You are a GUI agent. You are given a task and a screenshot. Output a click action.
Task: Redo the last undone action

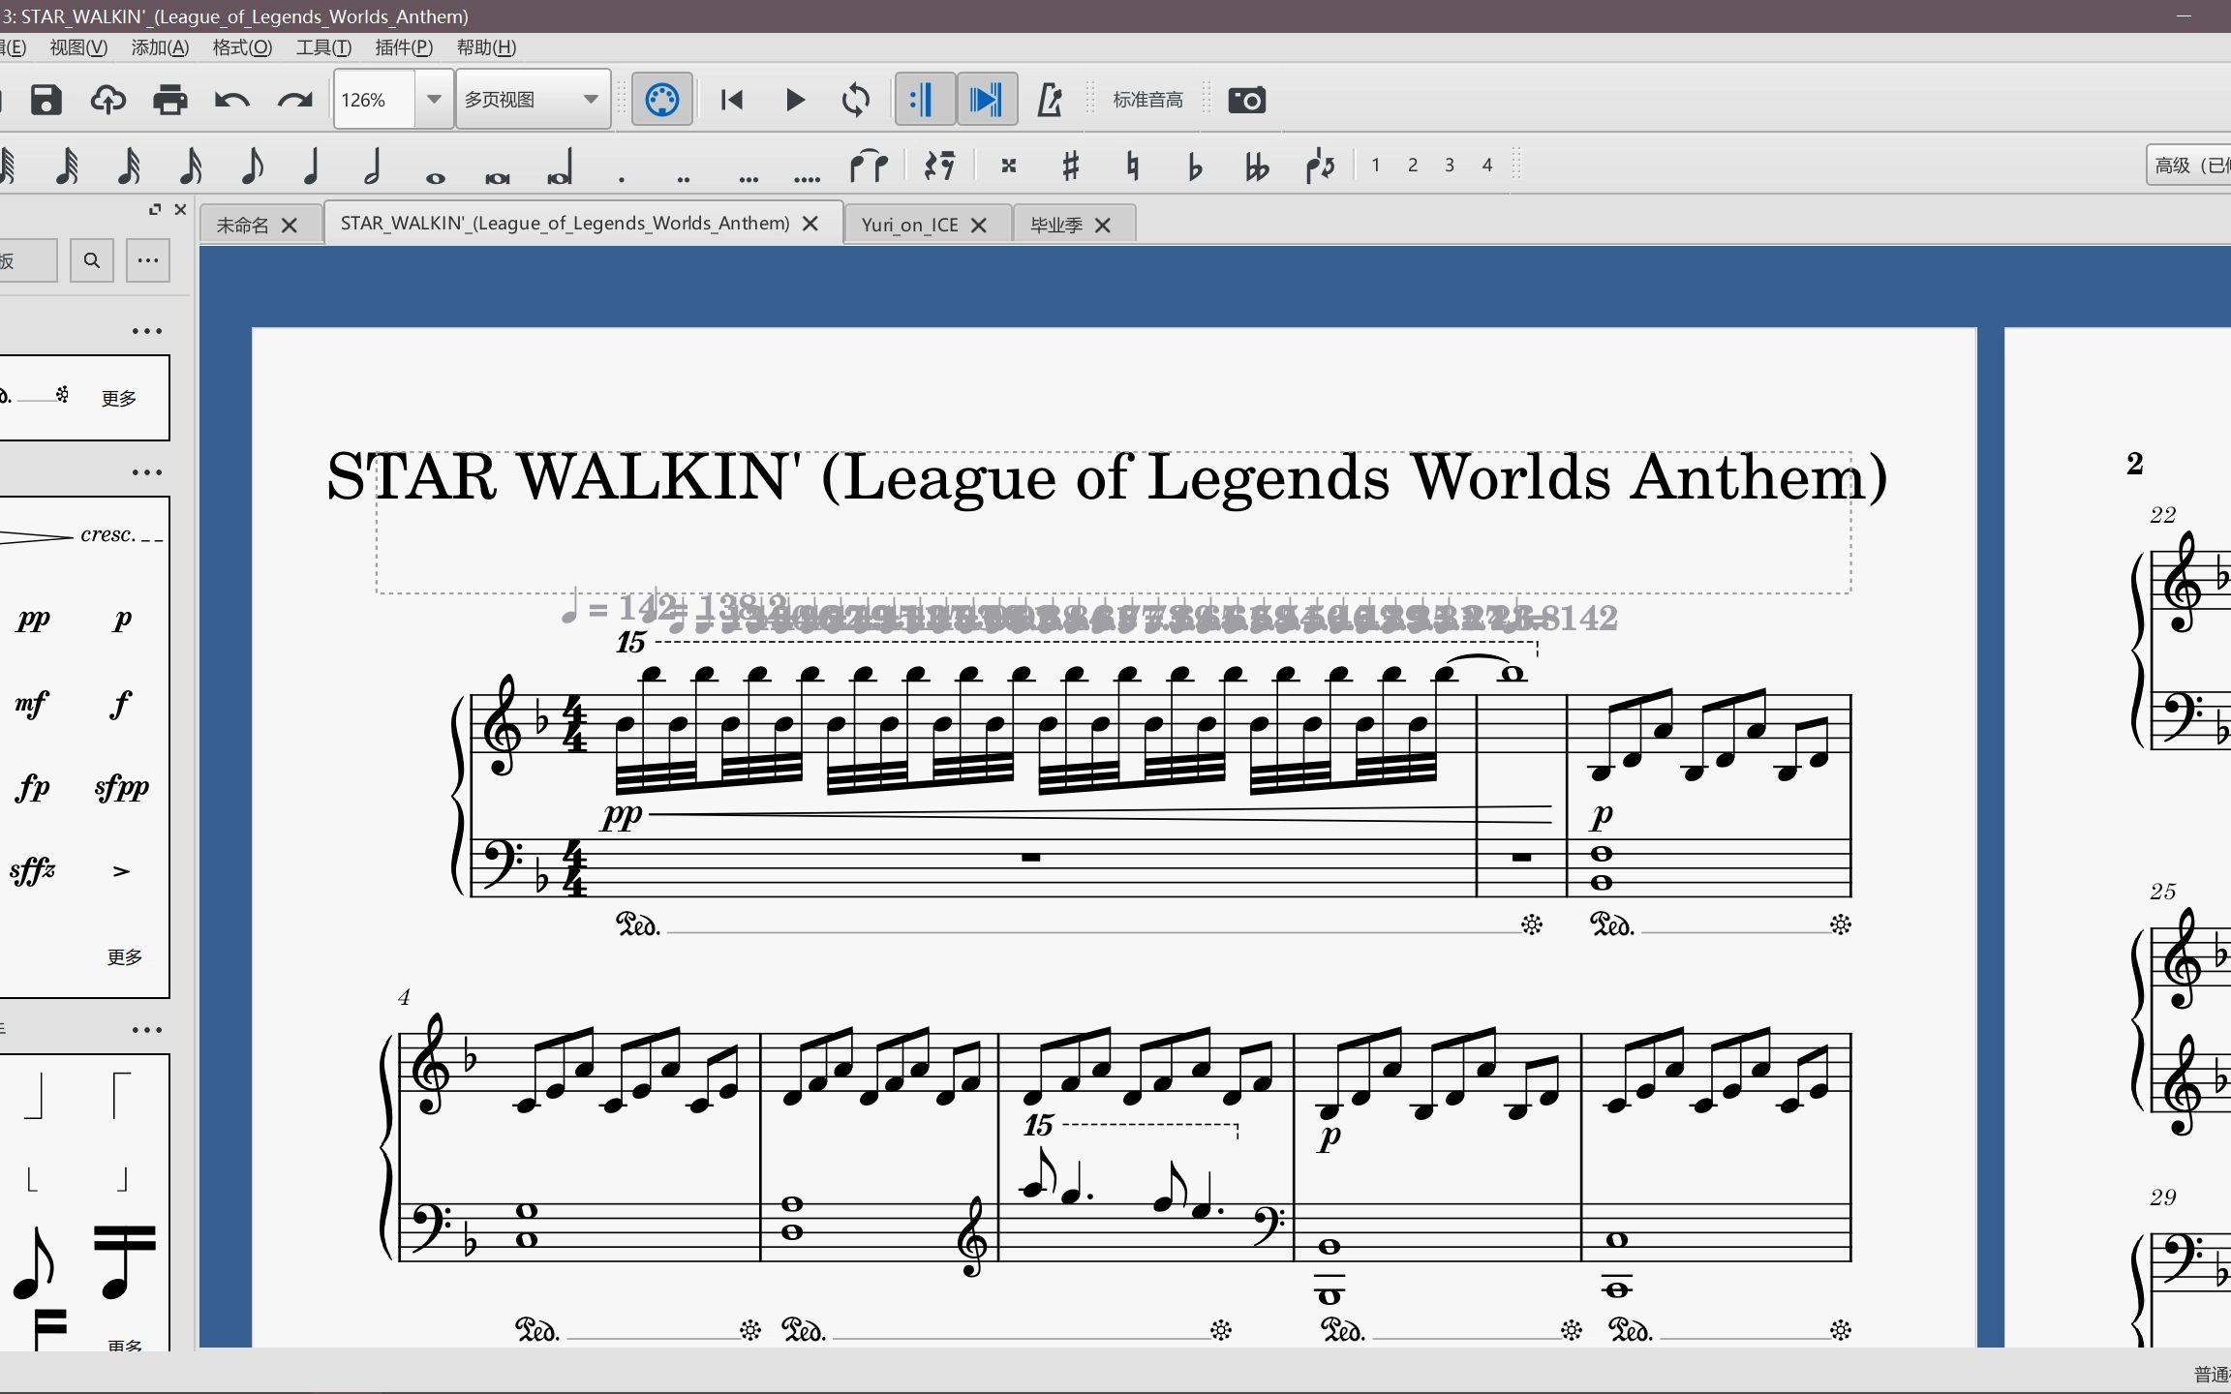tap(294, 100)
